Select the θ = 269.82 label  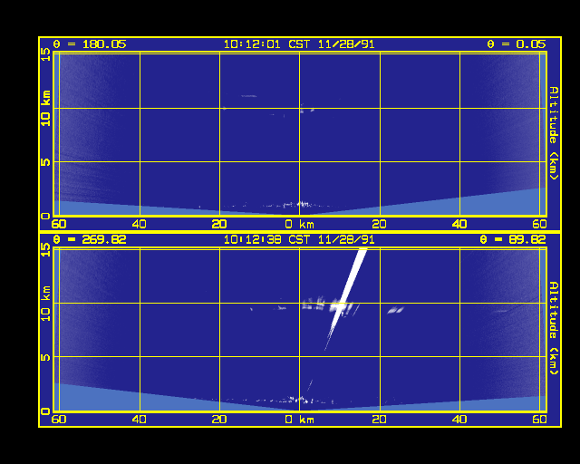point(90,240)
